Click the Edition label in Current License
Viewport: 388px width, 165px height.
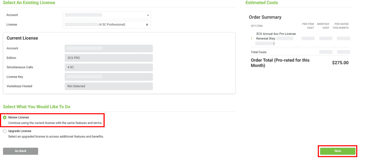coord(11,58)
